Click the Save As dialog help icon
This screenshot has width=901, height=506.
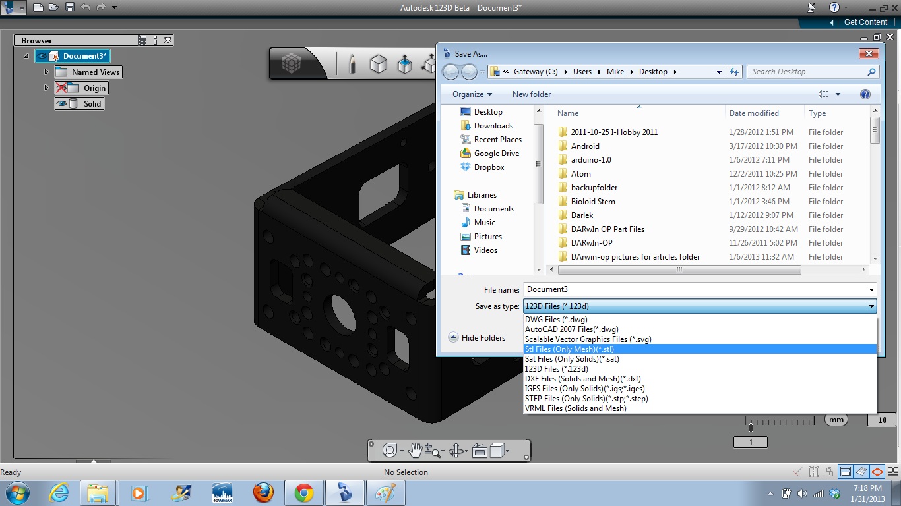click(x=865, y=94)
